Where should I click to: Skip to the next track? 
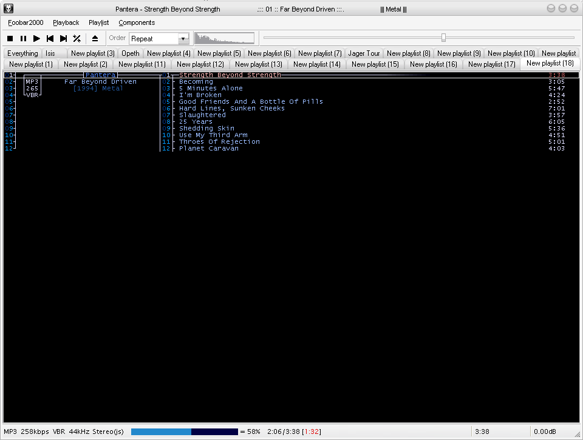[63, 38]
